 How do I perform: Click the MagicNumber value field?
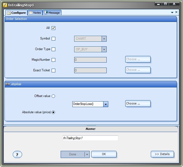click(90, 60)
